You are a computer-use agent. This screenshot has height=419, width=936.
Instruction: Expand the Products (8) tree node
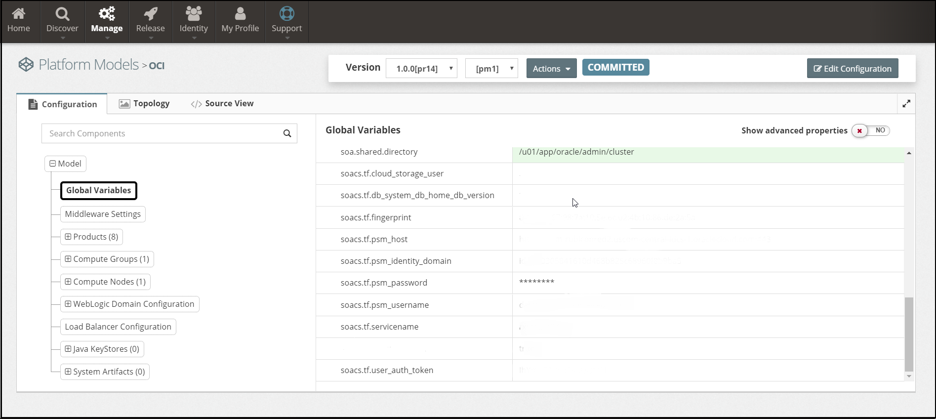[68, 237]
